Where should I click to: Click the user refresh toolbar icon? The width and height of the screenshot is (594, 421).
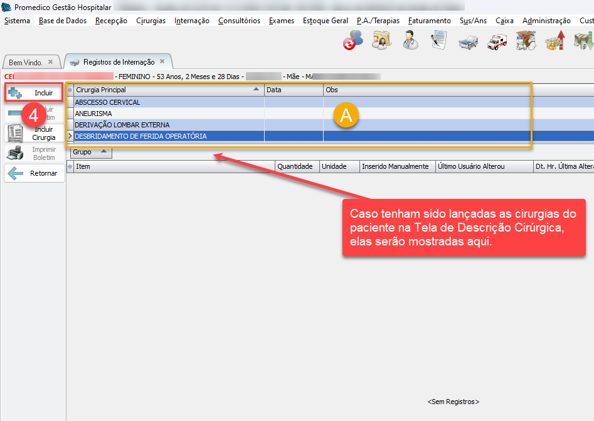point(353,41)
